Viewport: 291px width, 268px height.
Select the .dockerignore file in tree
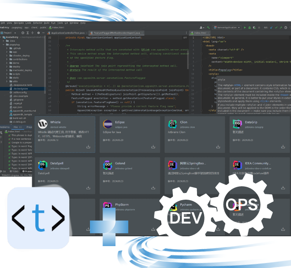point(20,88)
